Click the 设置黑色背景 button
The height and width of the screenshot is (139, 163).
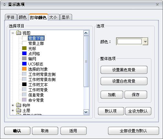[124, 70]
